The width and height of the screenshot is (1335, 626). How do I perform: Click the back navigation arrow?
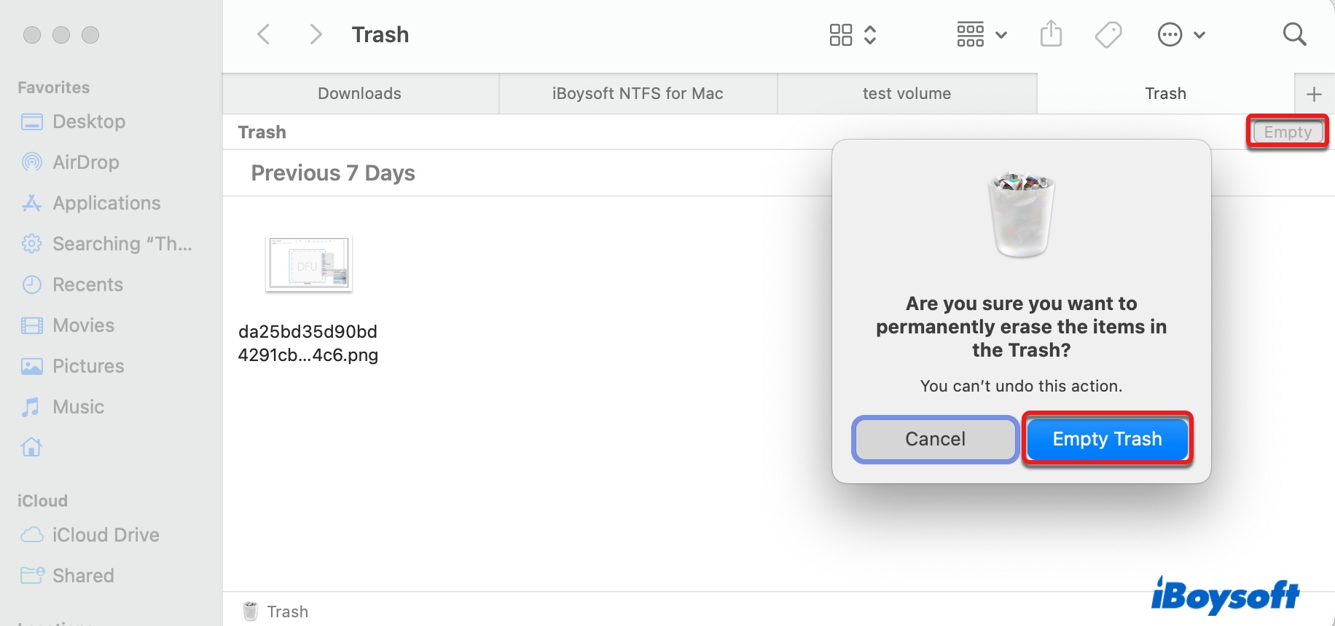264,34
